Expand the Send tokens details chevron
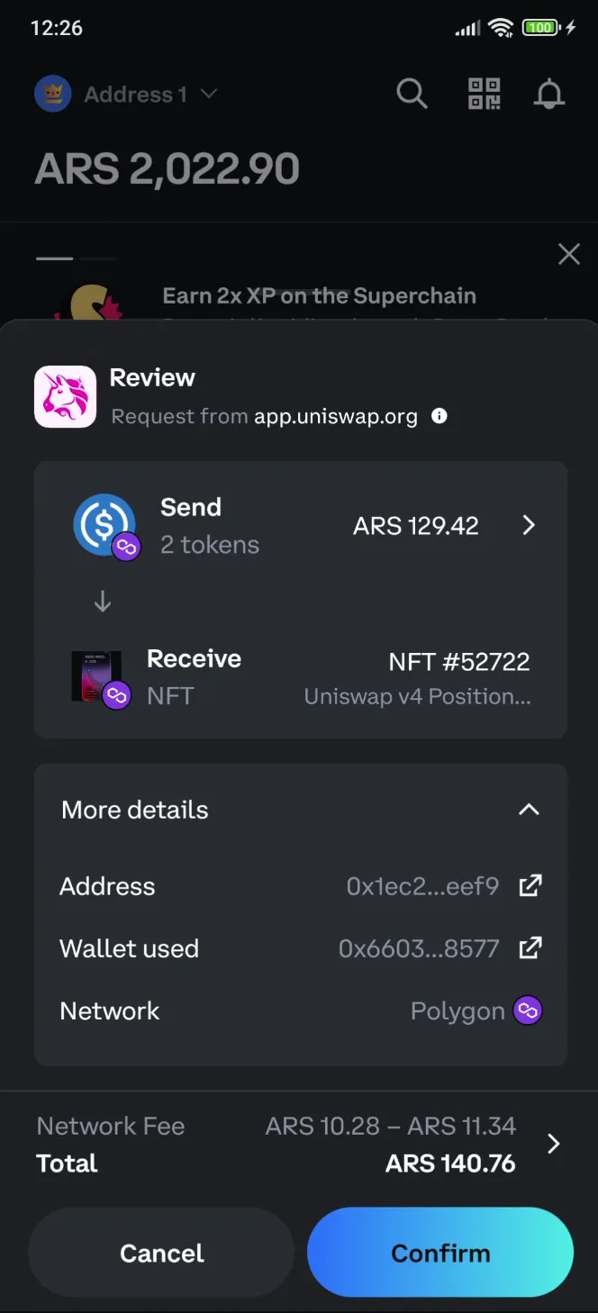Image resolution: width=598 pixels, height=1313 pixels. [530, 525]
